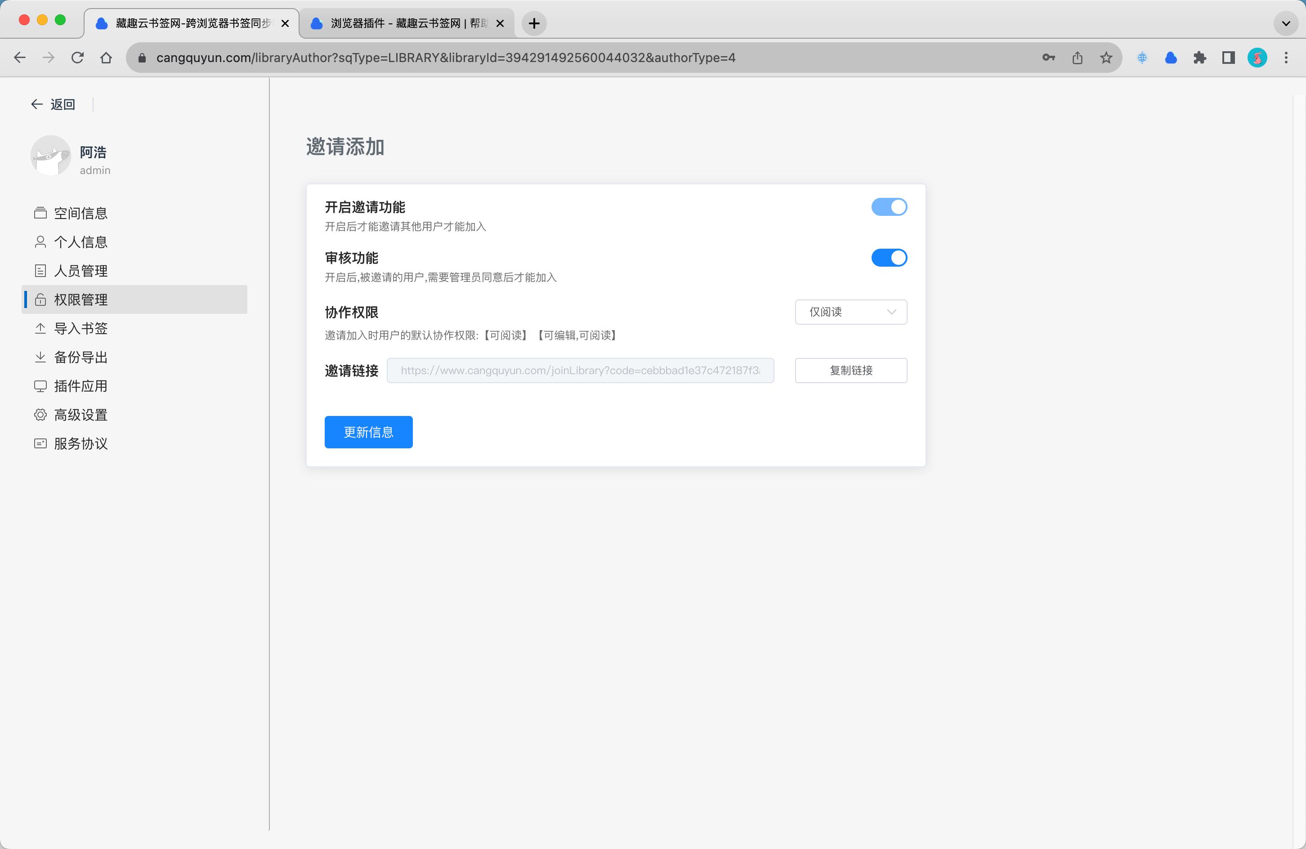
Task: Bookmark this page with the star icon
Action: [1106, 58]
